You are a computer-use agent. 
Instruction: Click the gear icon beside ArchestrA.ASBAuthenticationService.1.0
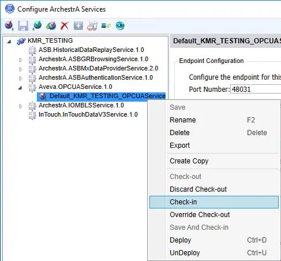pyautogui.click(x=32, y=78)
